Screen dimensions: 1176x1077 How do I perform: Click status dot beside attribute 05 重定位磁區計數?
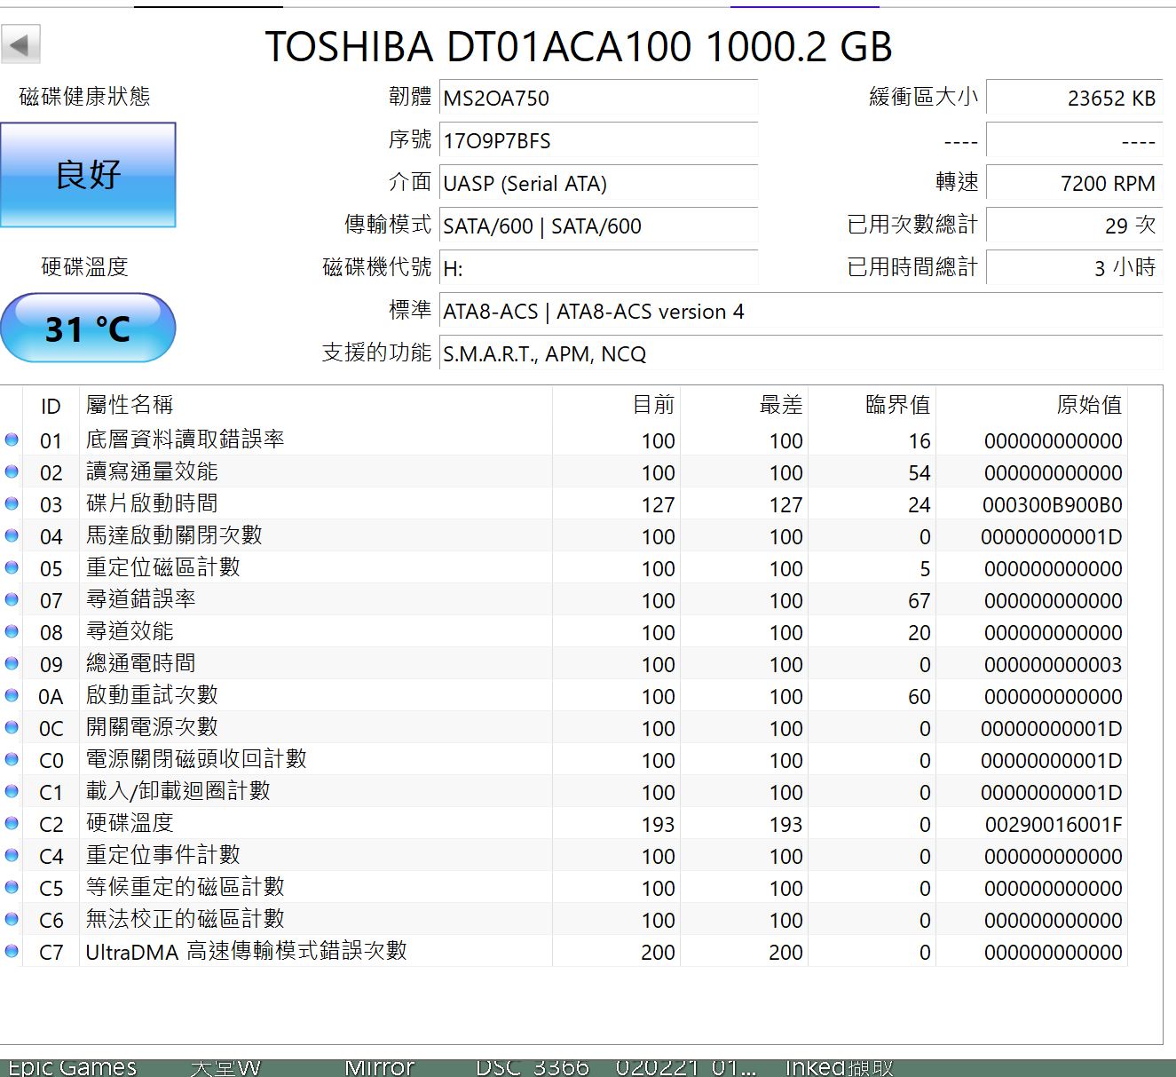12,567
